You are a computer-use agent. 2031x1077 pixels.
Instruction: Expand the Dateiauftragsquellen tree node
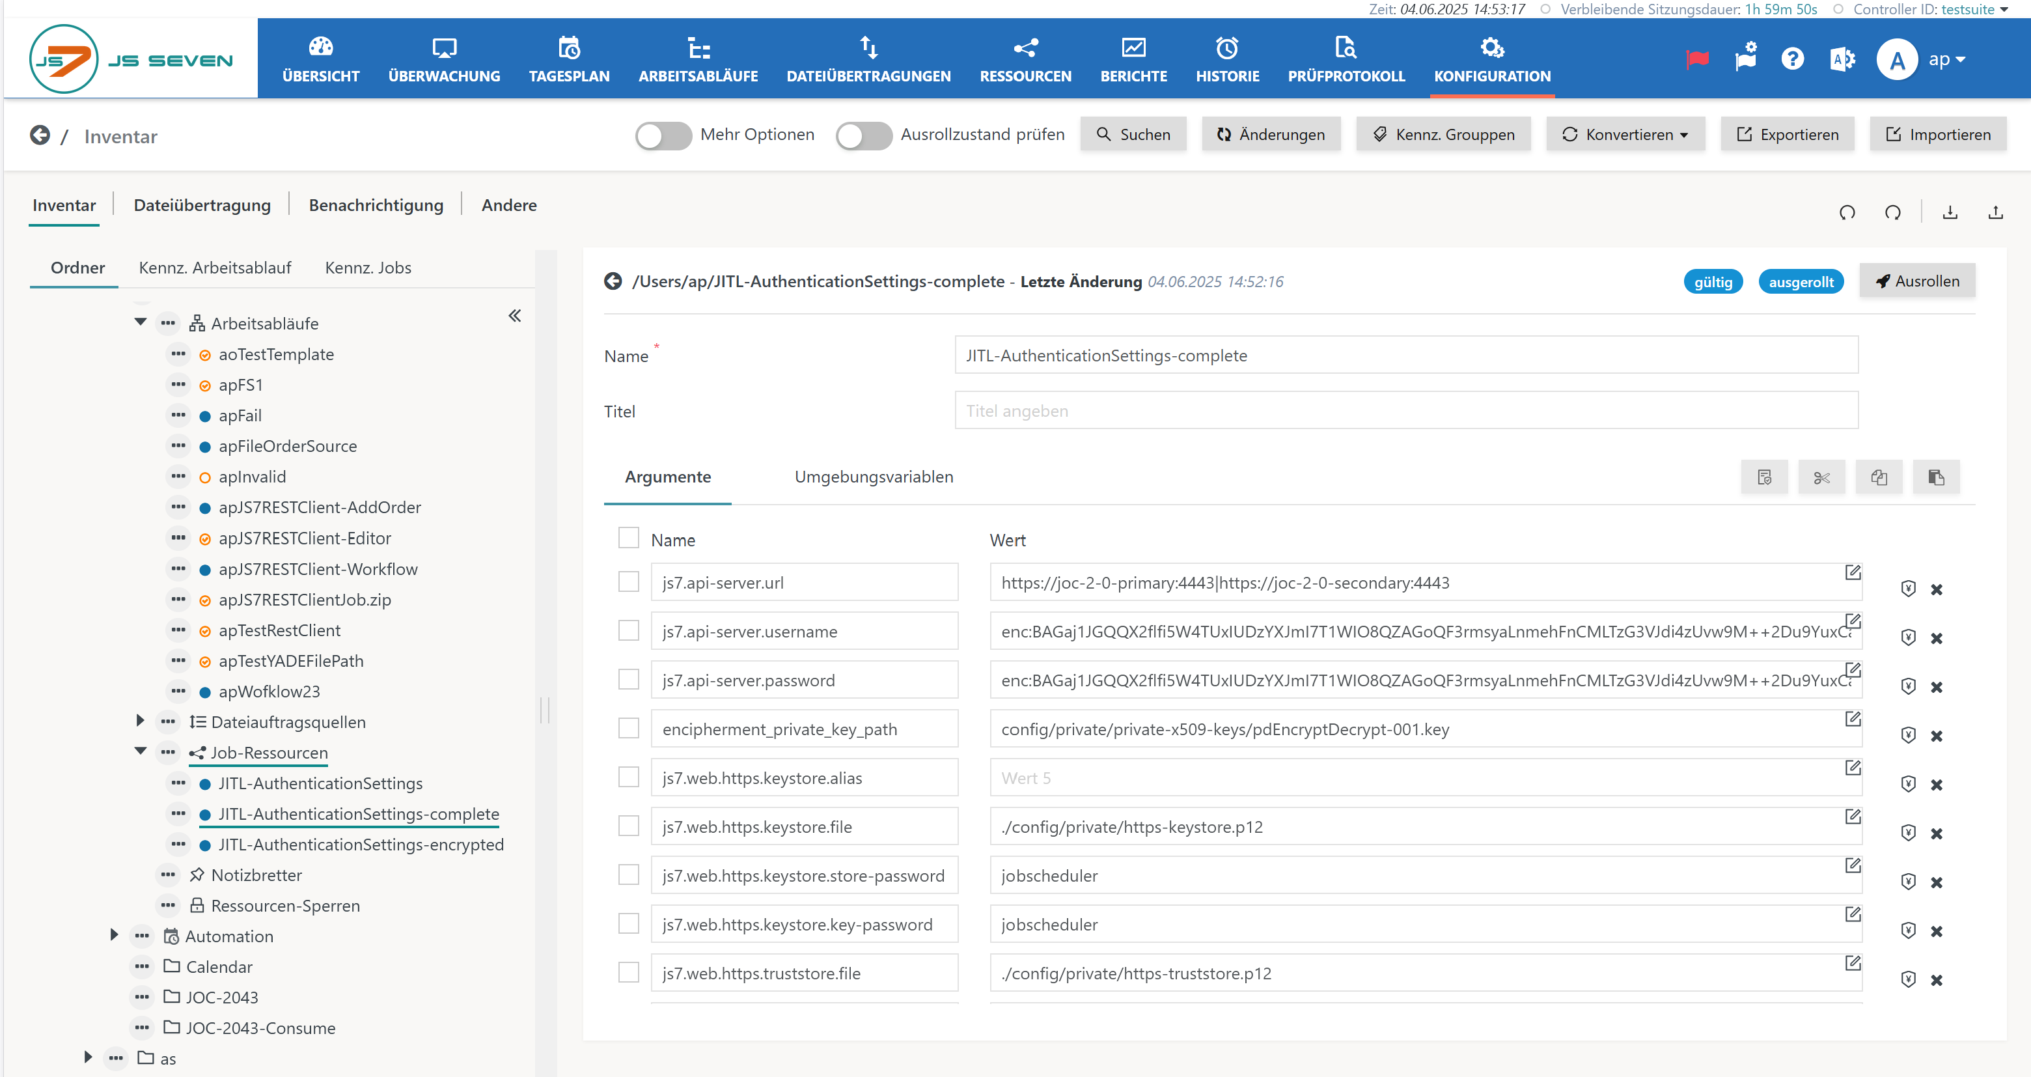click(x=141, y=721)
